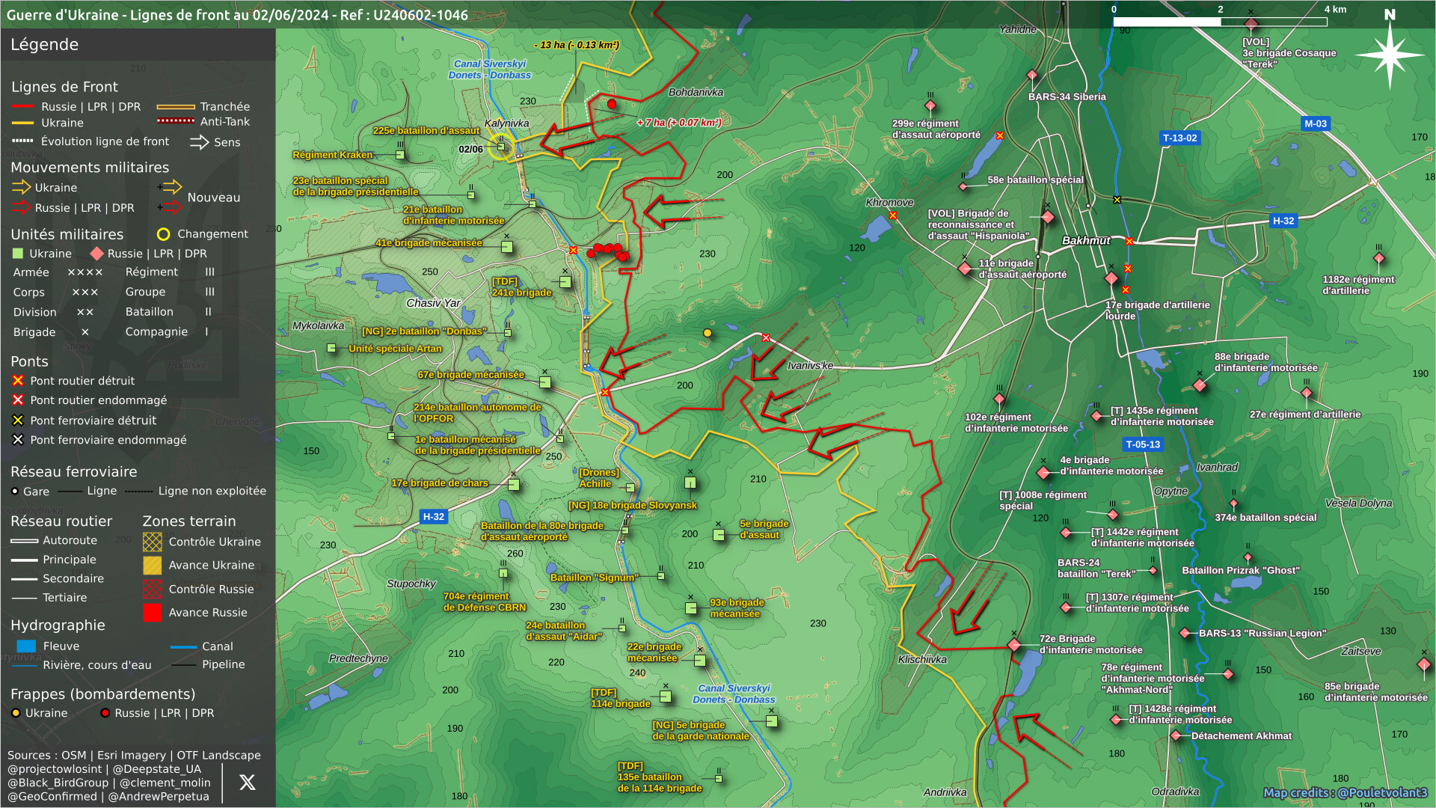Viewport: 1436px width, 808px height.
Task: Click the @Deepstate_UA source handle
Action: [156, 769]
